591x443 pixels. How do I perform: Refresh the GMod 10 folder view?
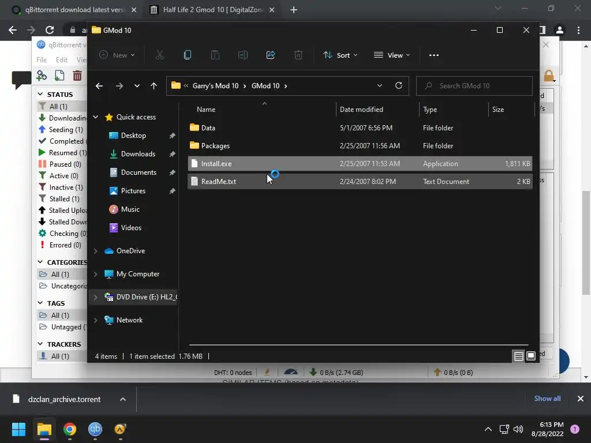click(x=398, y=85)
